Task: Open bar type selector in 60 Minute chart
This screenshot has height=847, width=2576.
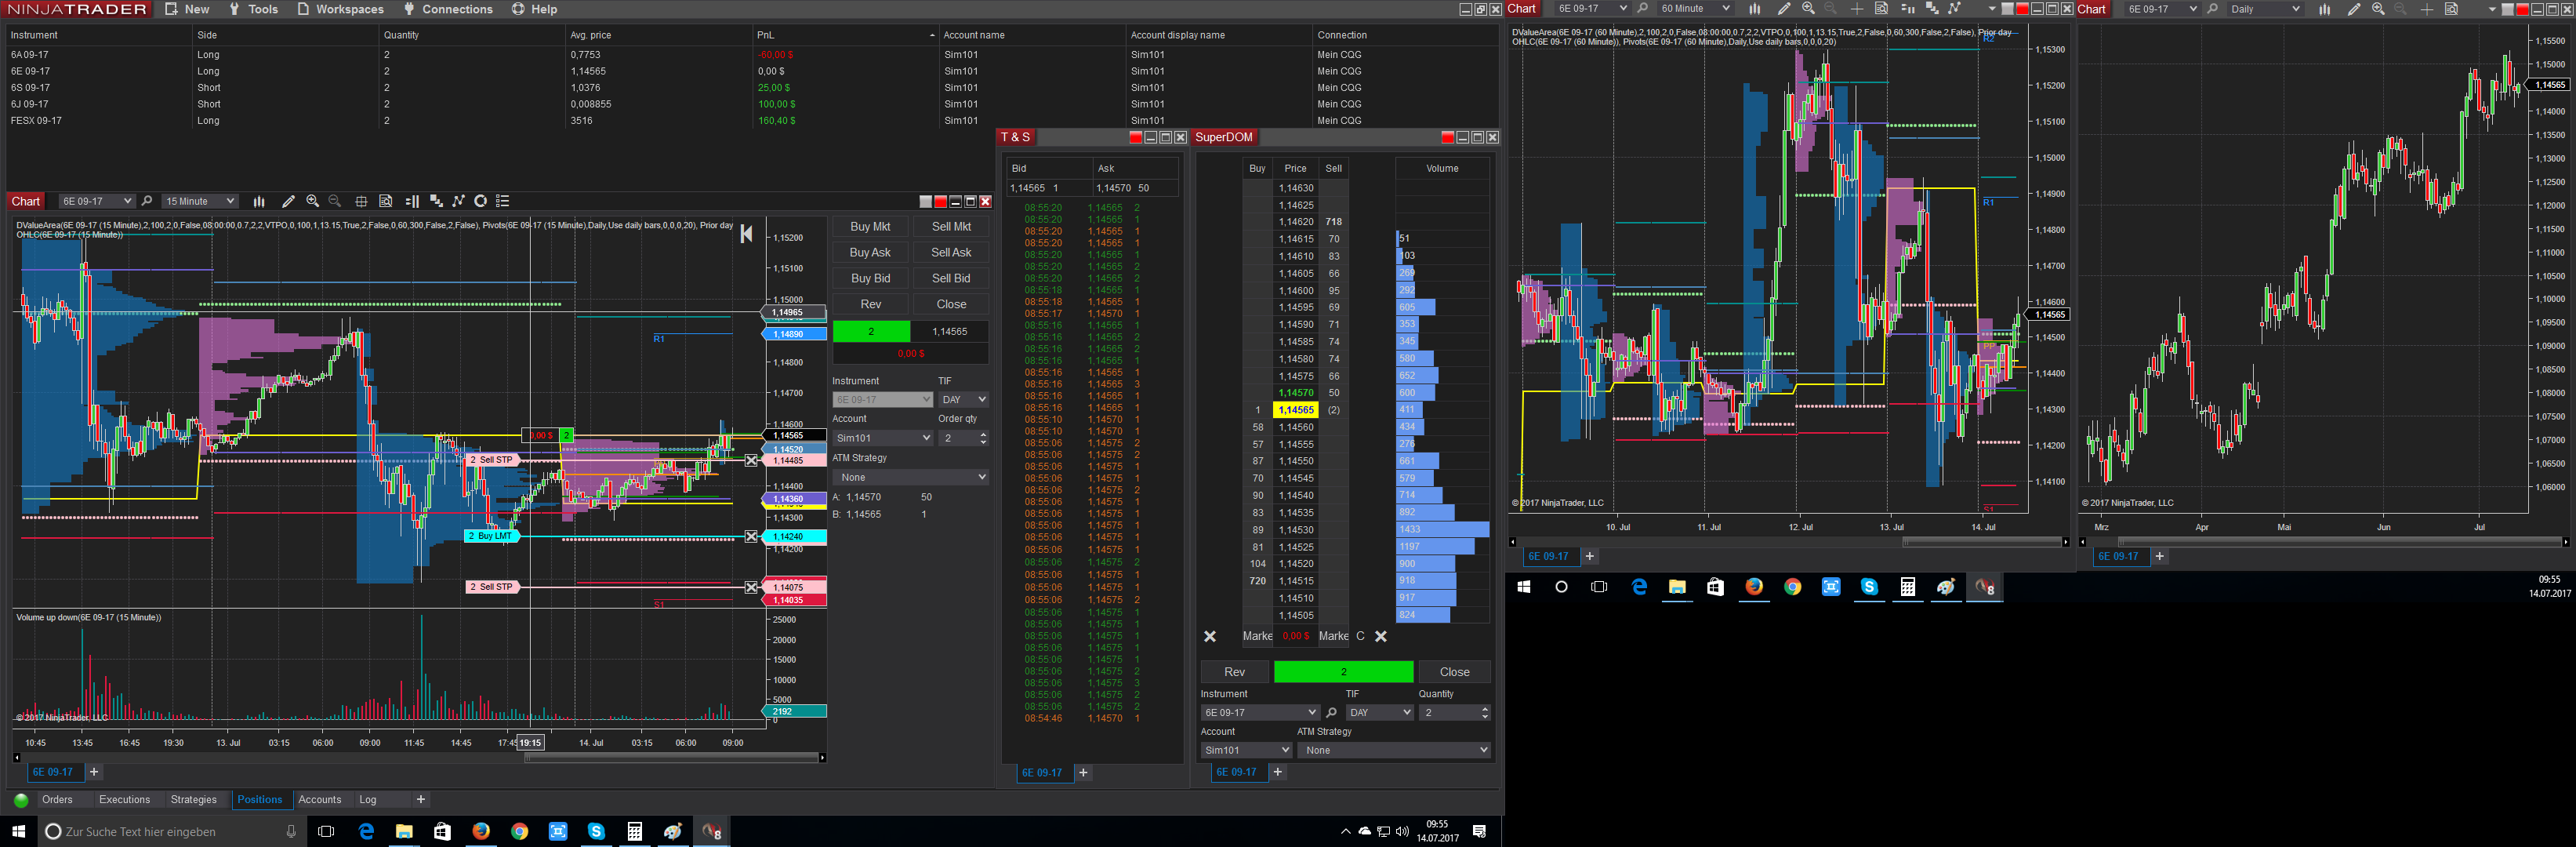Action: [1754, 9]
